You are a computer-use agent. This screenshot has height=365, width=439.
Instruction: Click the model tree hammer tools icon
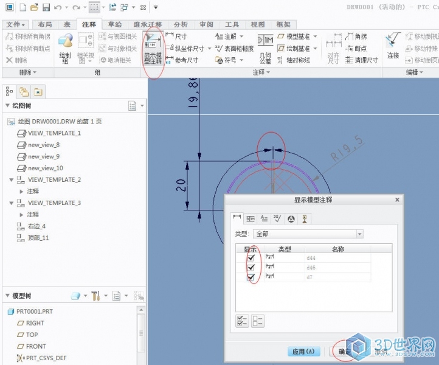[95, 296]
